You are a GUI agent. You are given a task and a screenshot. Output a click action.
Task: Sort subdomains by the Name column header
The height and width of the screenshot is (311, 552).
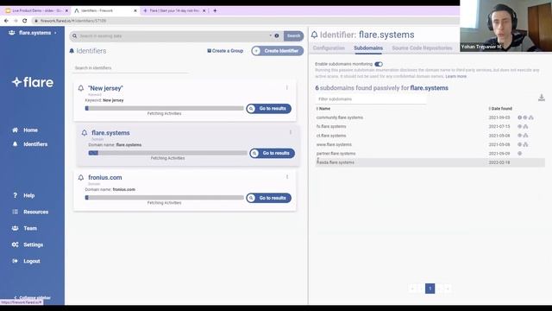click(323, 109)
